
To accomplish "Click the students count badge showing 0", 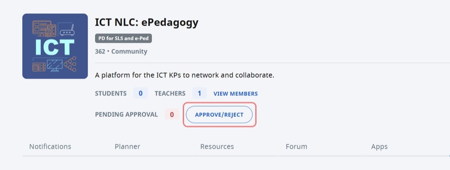I will coord(141,93).
